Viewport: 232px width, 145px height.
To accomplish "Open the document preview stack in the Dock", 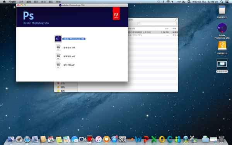I will (x=213, y=140).
